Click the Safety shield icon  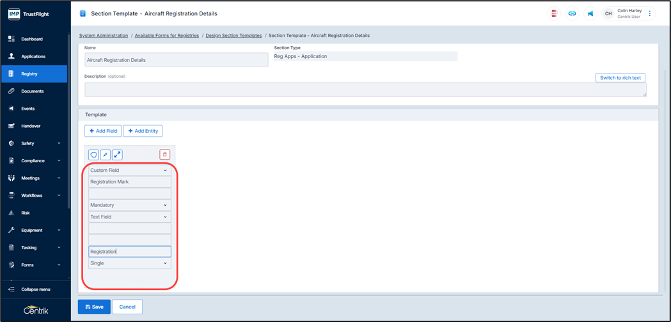point(12,143)
